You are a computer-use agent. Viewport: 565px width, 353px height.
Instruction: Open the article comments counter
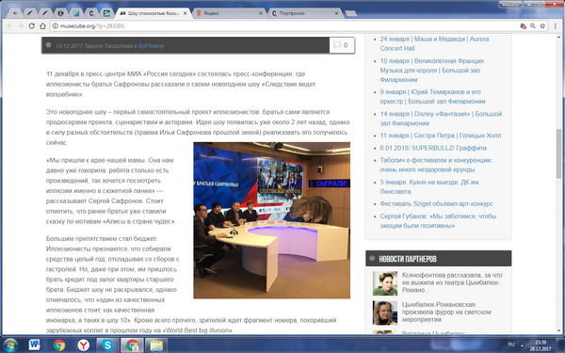coord(341,45)
